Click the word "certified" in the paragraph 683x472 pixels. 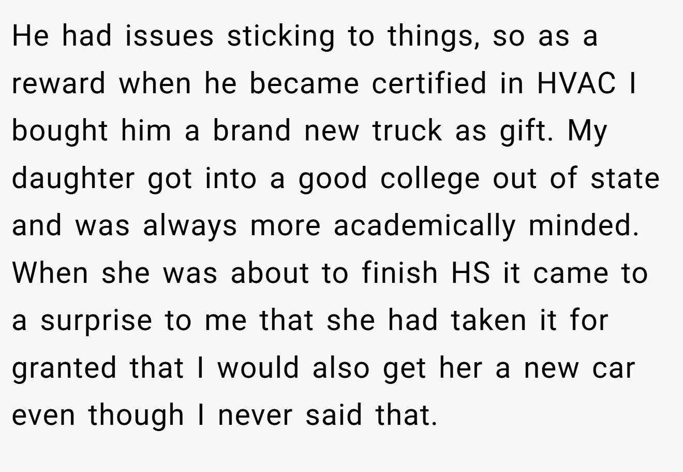click(x=429, y=83)
